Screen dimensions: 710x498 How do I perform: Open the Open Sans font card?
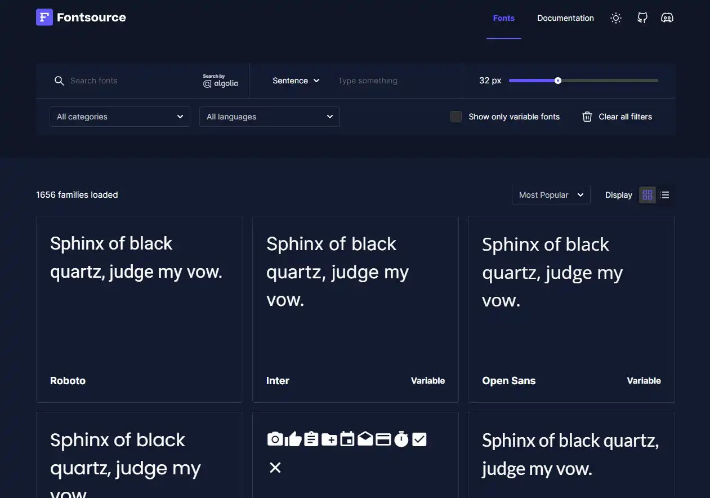pos(571,309)
